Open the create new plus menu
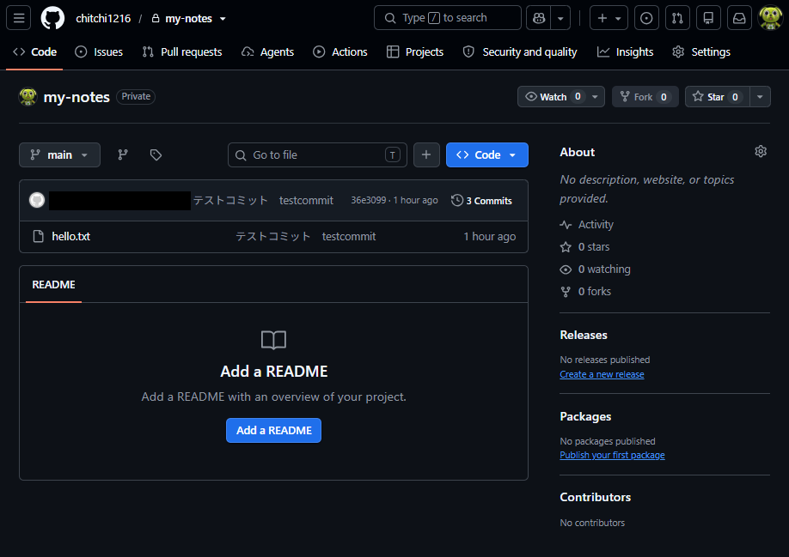789x557 pixels. [x=609, y=18]
